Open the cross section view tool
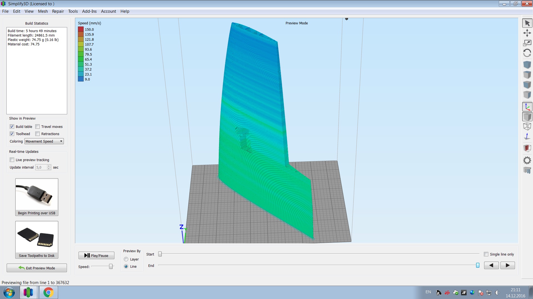The height and width of the screenshot is (299, 533). pos(527,148)
